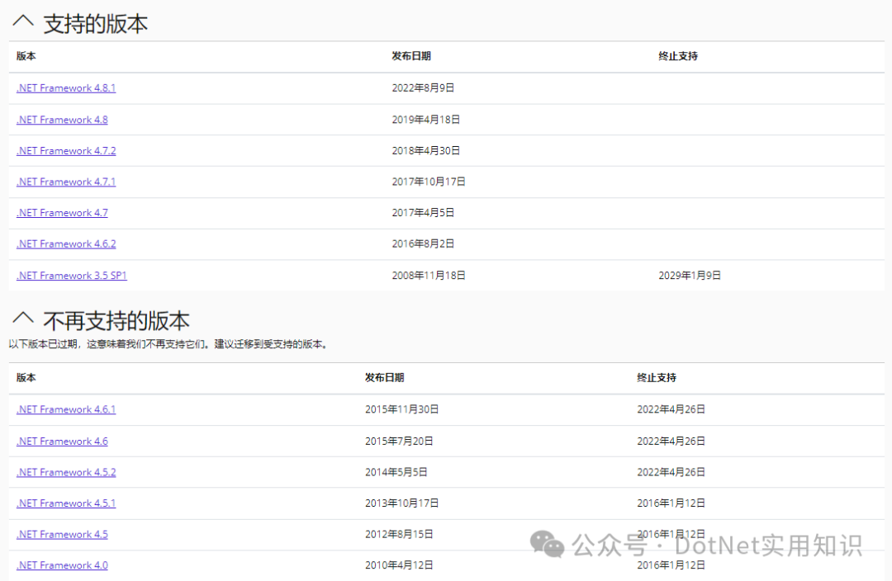
Task: Click the 不再支持的版本 heading text
Action: tap(116, 321)
